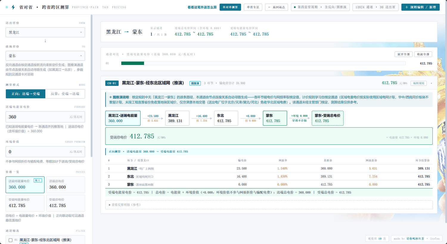The image size is (447, 244).
Task: Click the 环境价值 input field
Action: (x=45, y=152)
